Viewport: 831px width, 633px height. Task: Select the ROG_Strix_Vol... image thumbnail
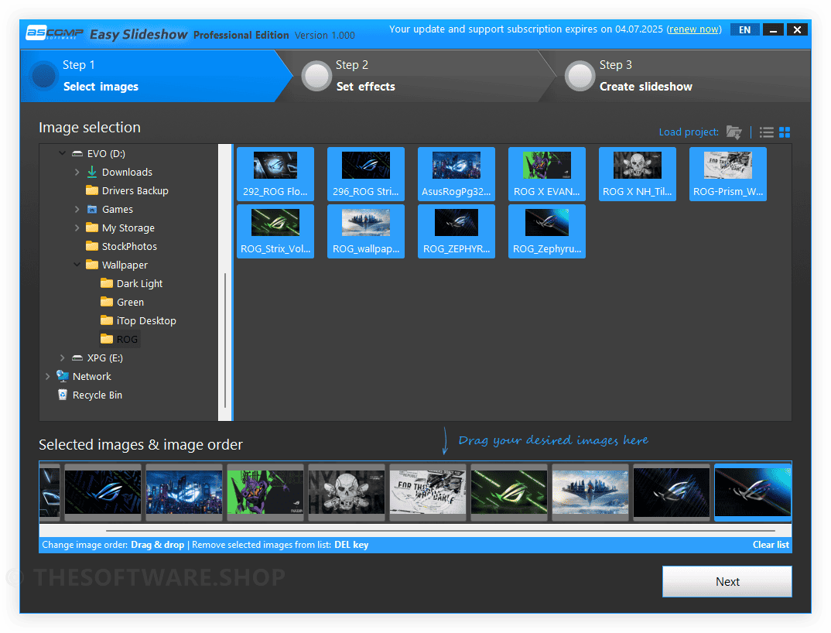point(275,231)
